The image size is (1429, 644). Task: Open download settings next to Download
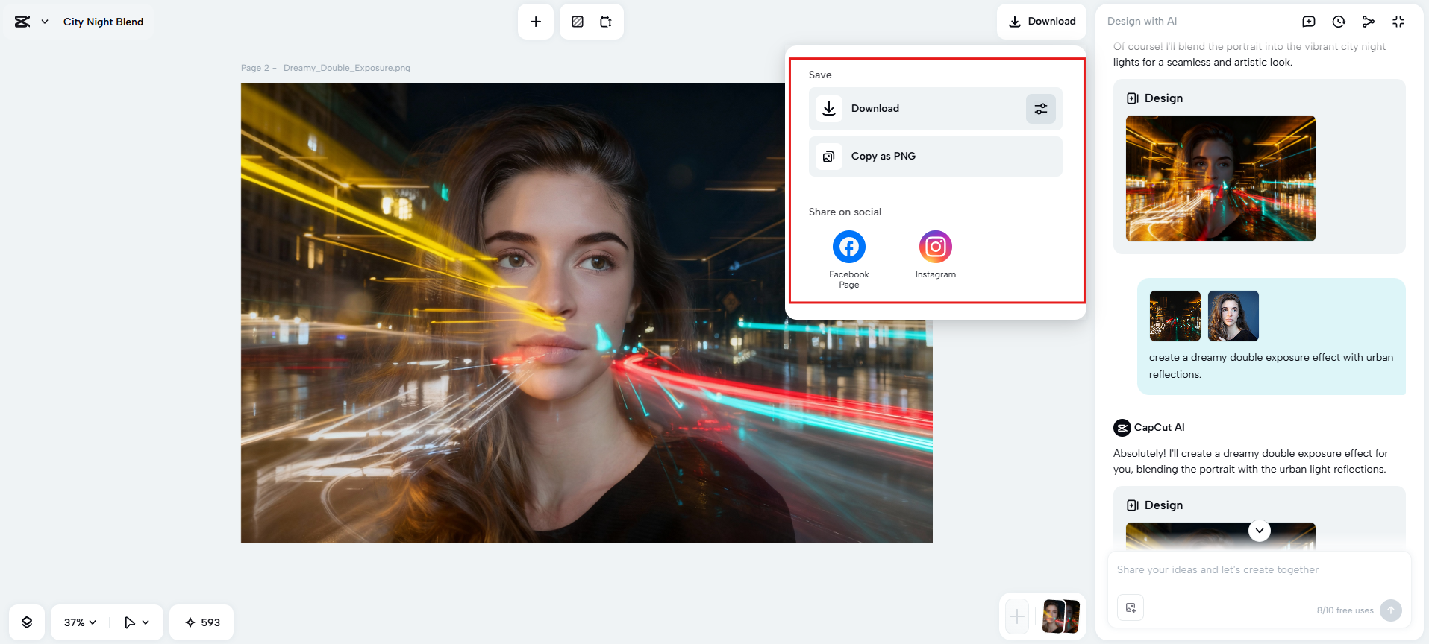[1040, 109]
